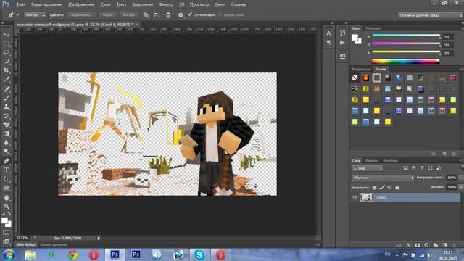Viewport: 464px width, 261px height.
Task: Select the Zoom tool in the toolbox
Action: tap(7, 206)
